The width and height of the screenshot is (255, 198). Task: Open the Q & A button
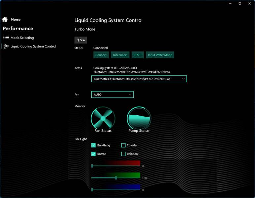point(81,40)
